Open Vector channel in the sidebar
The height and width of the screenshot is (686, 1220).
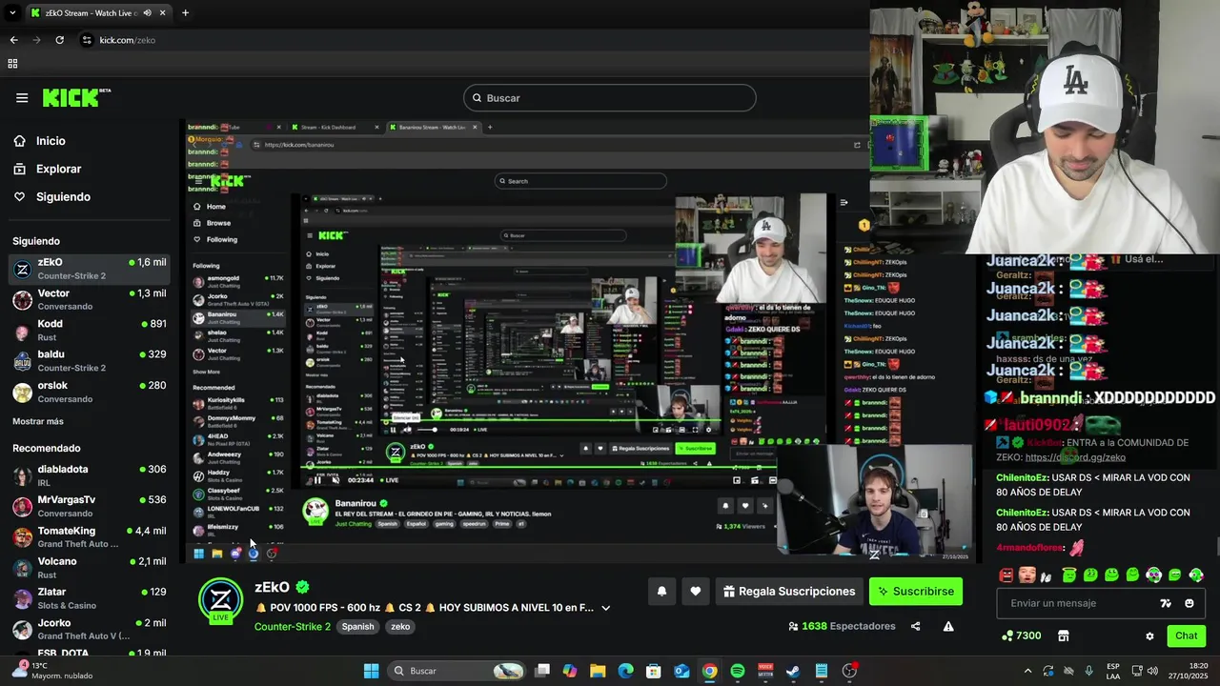coord(90,300)
